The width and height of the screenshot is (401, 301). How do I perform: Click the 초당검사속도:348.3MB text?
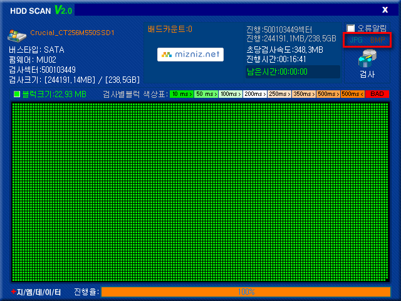coord(284,50)
